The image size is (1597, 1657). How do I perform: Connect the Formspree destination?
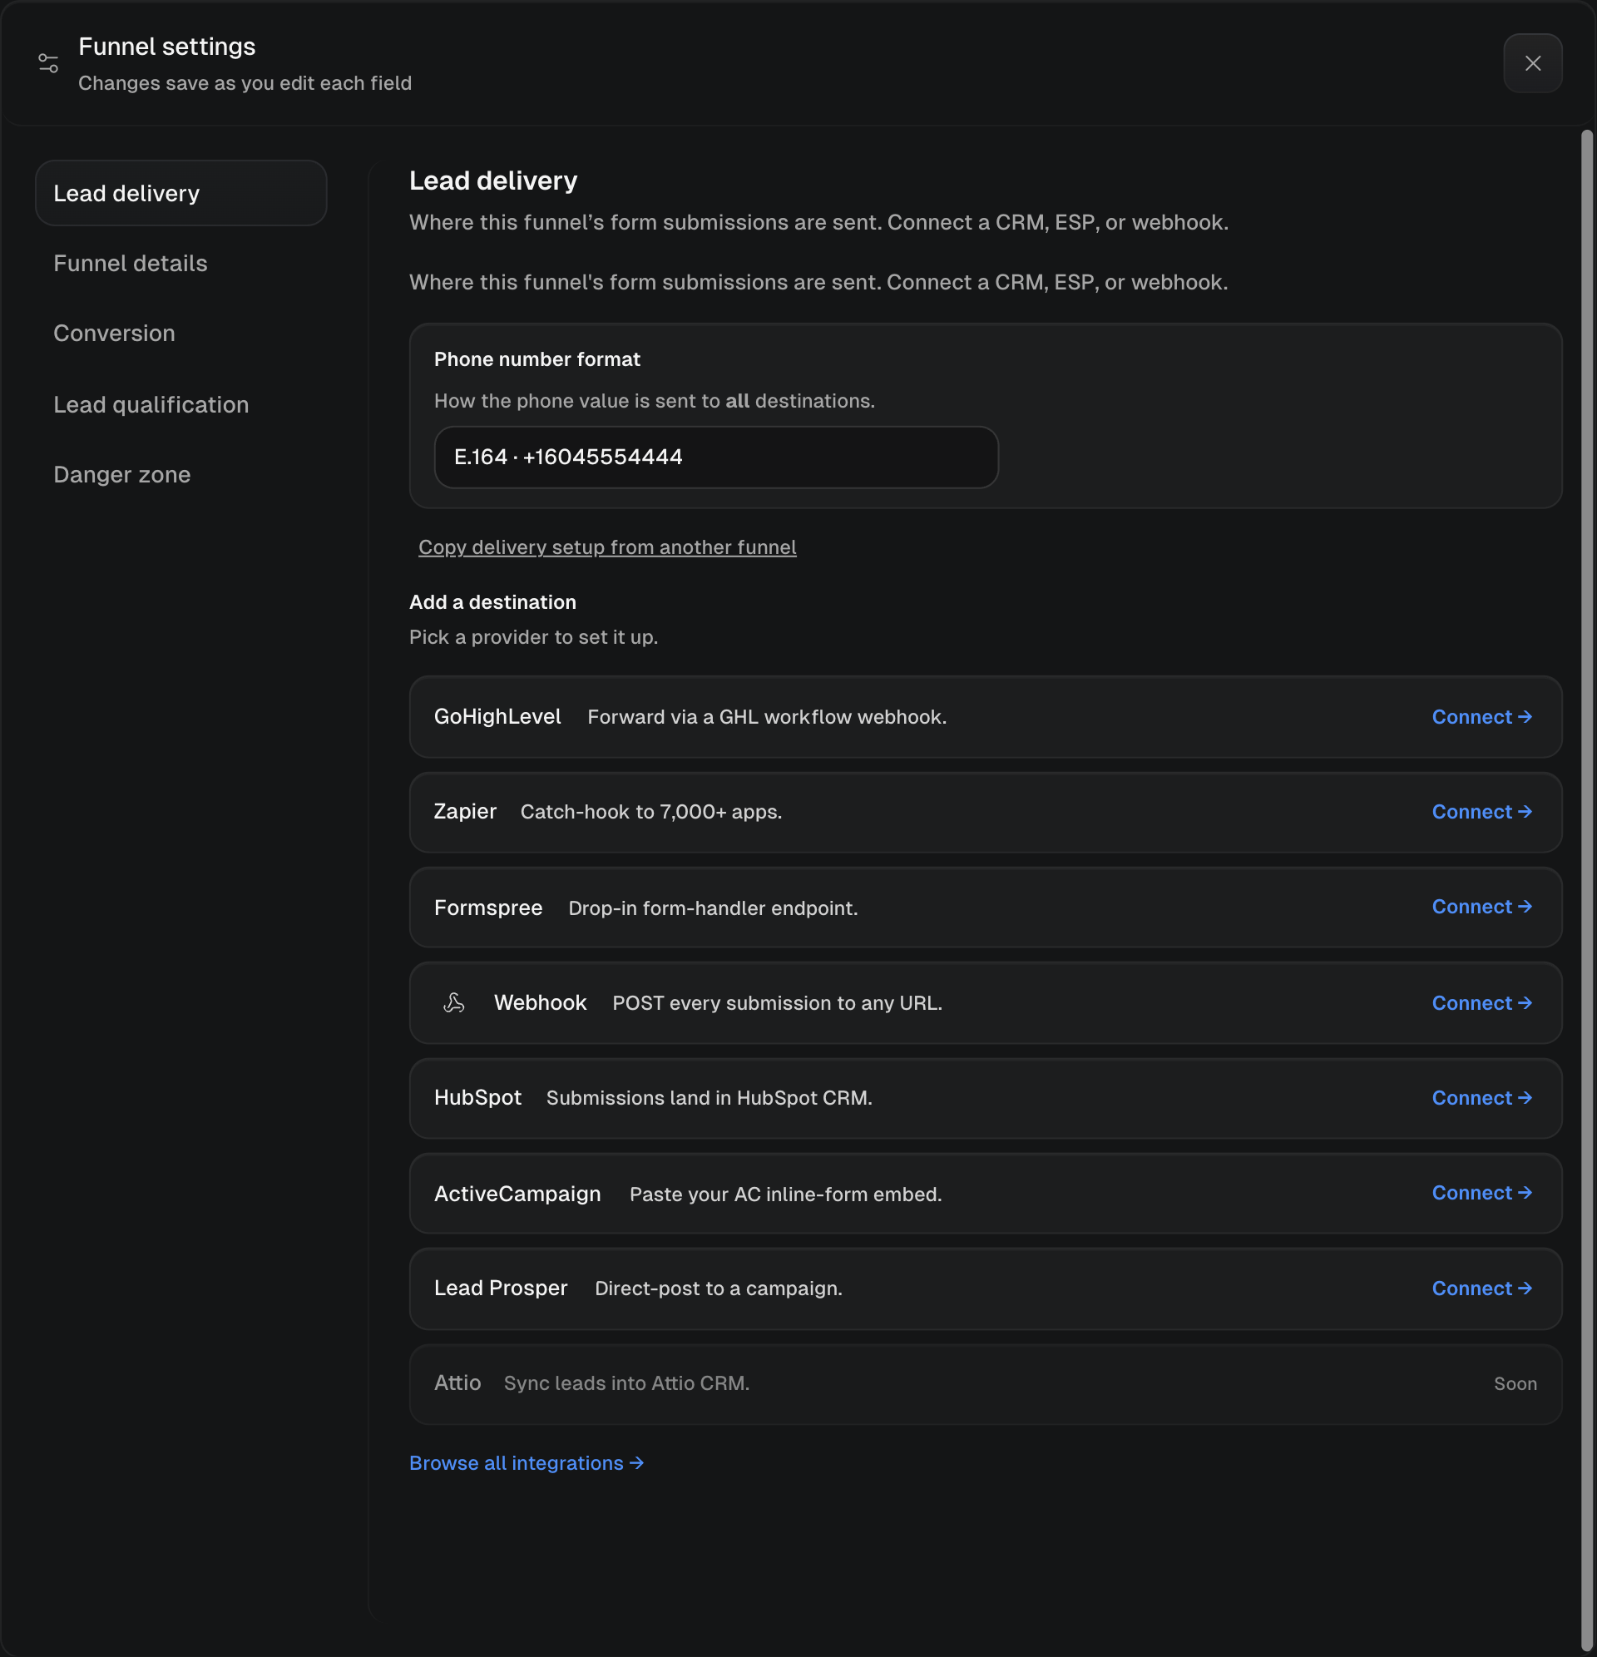[x=1481, y=907]
